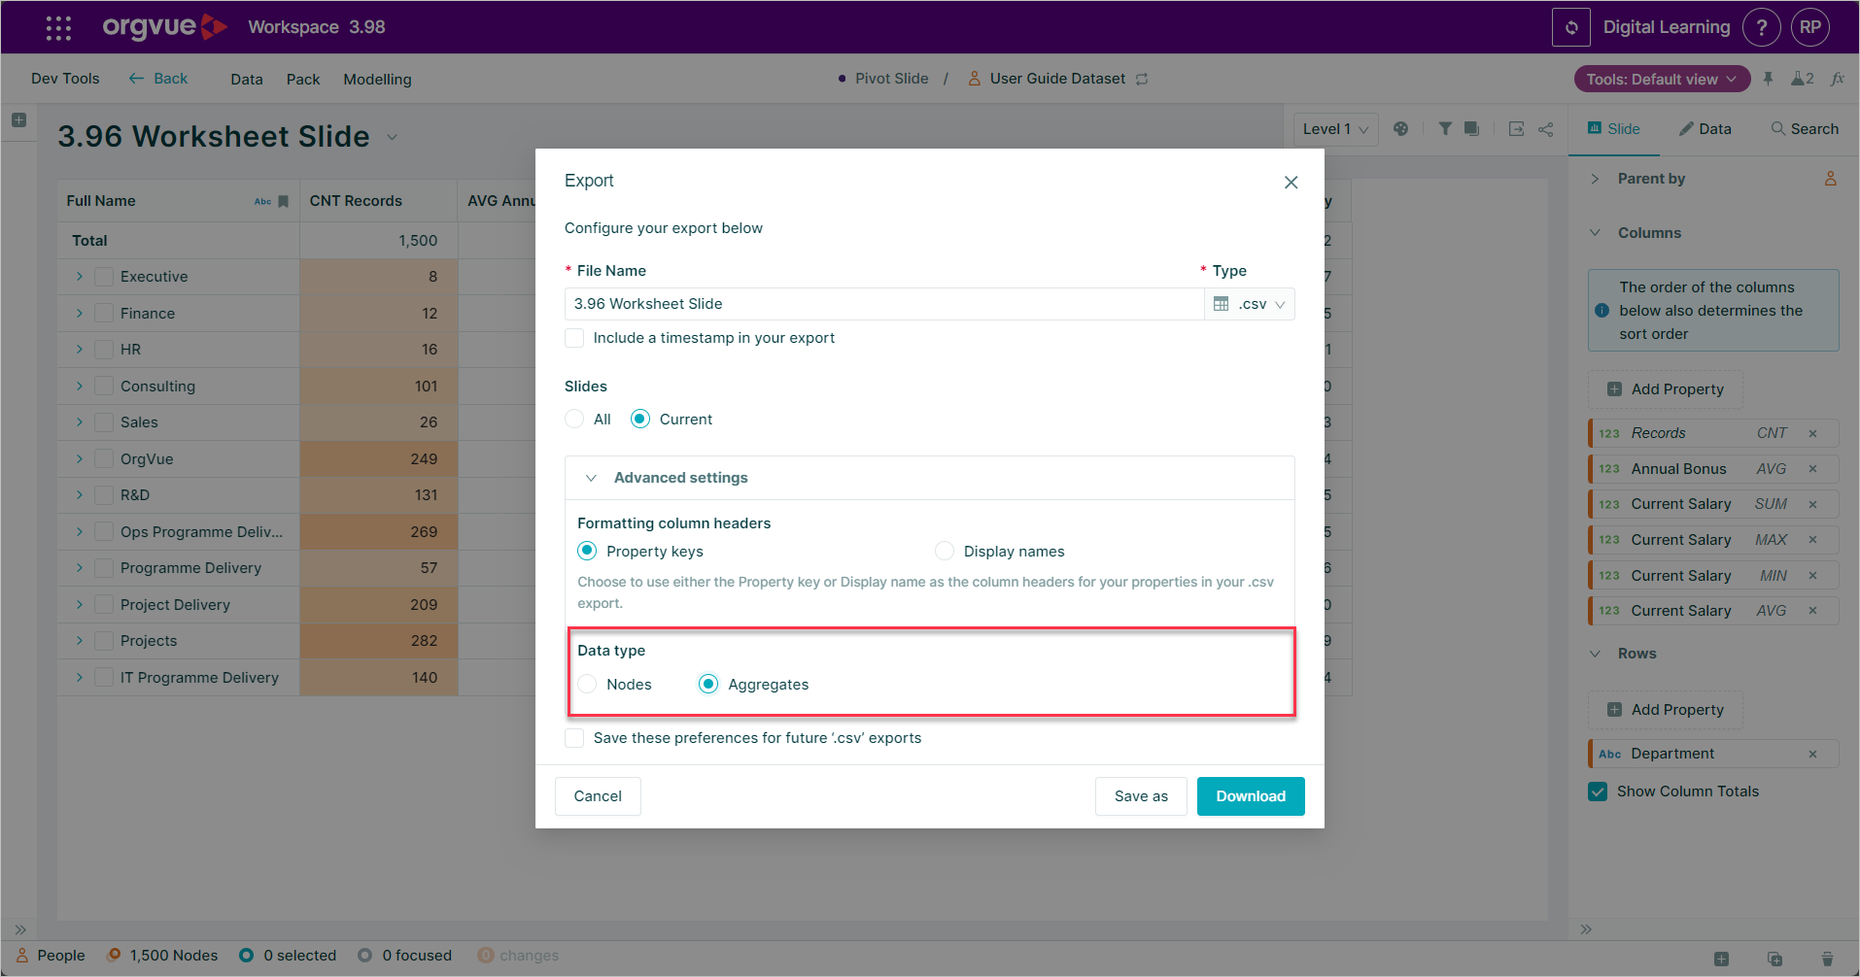Click the pin icon beside Tools view
This screenshot has width=1860, height=977.
[1768, 79]
